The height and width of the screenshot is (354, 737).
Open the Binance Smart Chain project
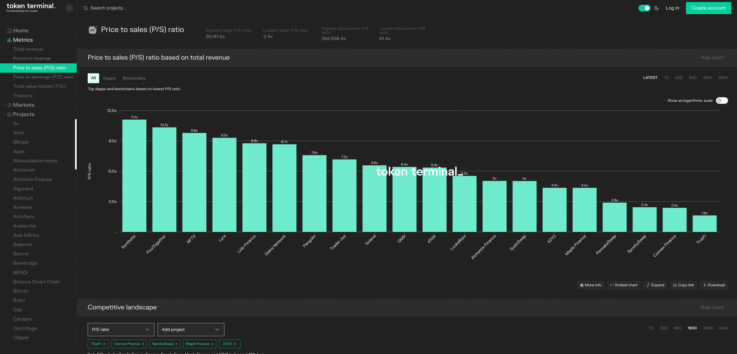pos(36,282)
